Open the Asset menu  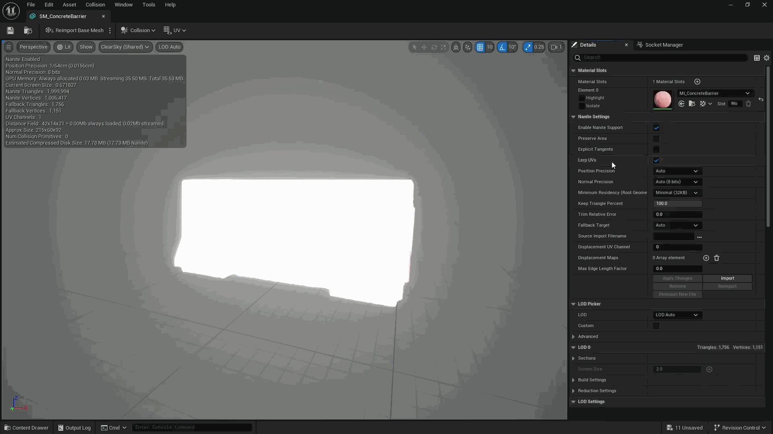(x=70, y=5)
